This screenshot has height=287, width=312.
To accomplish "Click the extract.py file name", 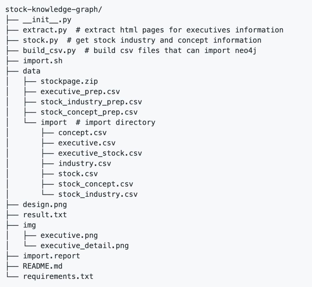I will 45,30.
